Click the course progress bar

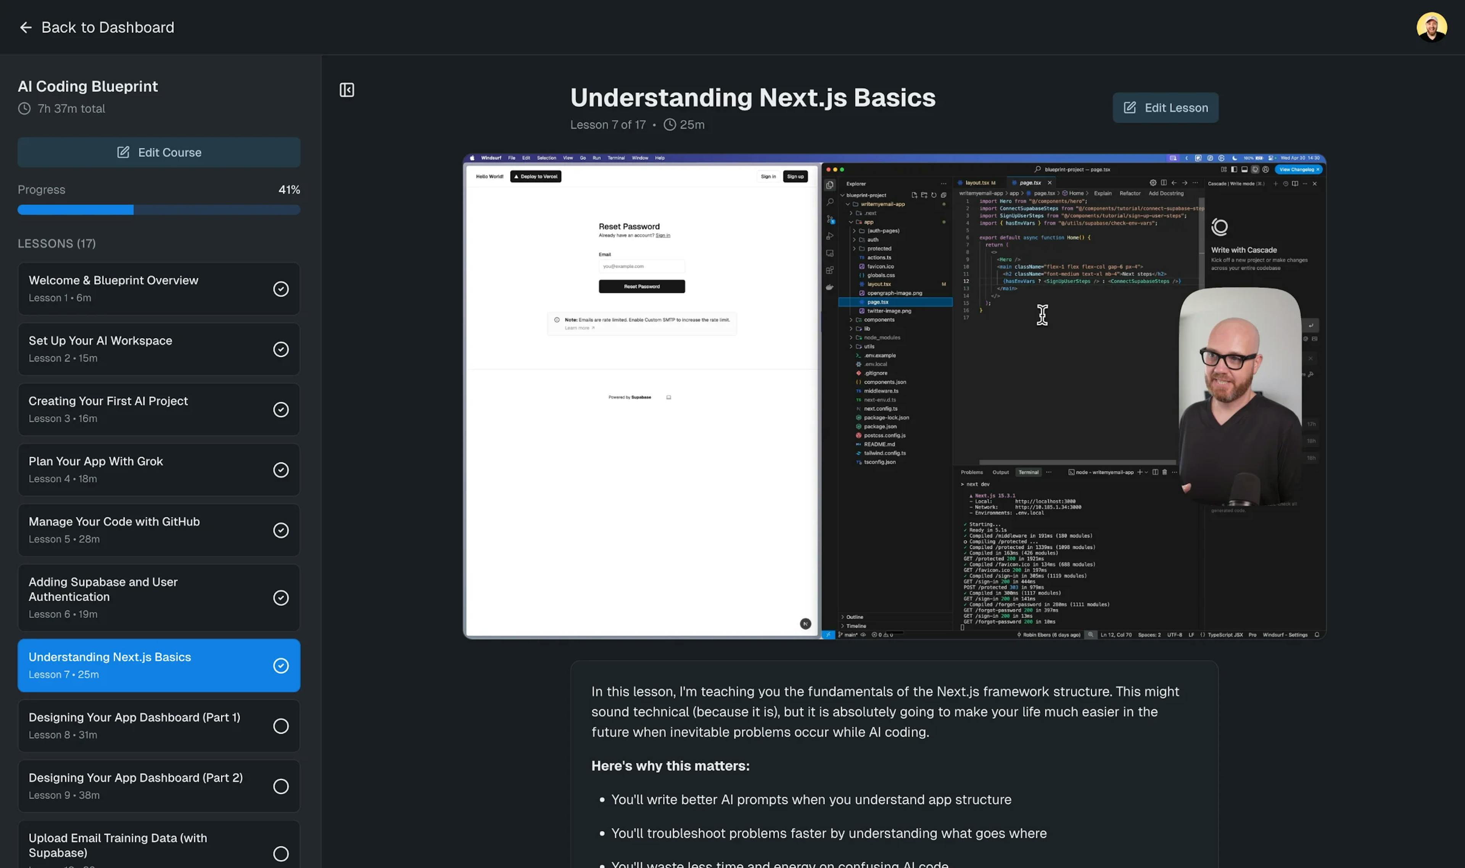159,209
